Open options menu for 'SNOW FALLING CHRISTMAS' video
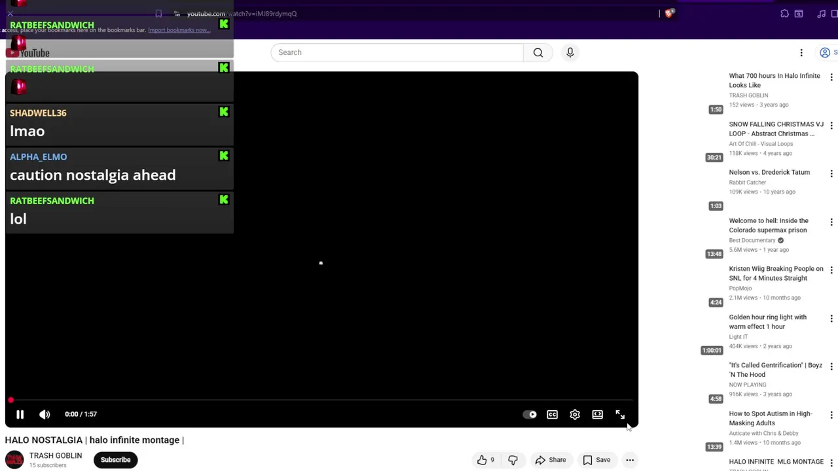Viewport: 838px width, 471px height. pyautogui.click(x=831, y=126)
